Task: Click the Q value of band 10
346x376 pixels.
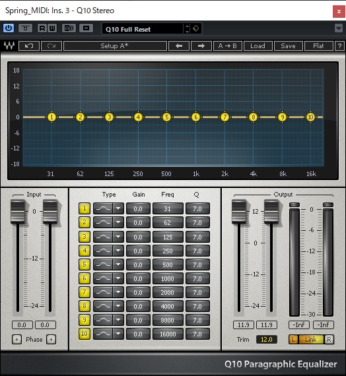Action: pyautogui.click(x=197, y=334)
